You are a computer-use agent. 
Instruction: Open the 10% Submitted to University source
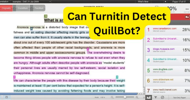tap(165, 59)
